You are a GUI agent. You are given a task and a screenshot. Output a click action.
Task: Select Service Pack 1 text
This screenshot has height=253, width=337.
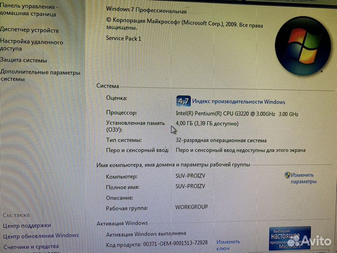tap(124, 38)
